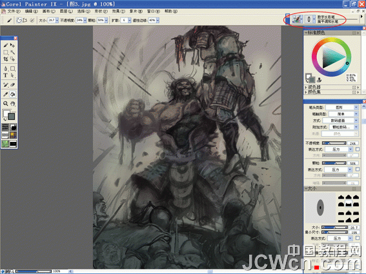Select the Selection Adjuster tool
Screen dimensions: 366x274
(x=13, y=59)
